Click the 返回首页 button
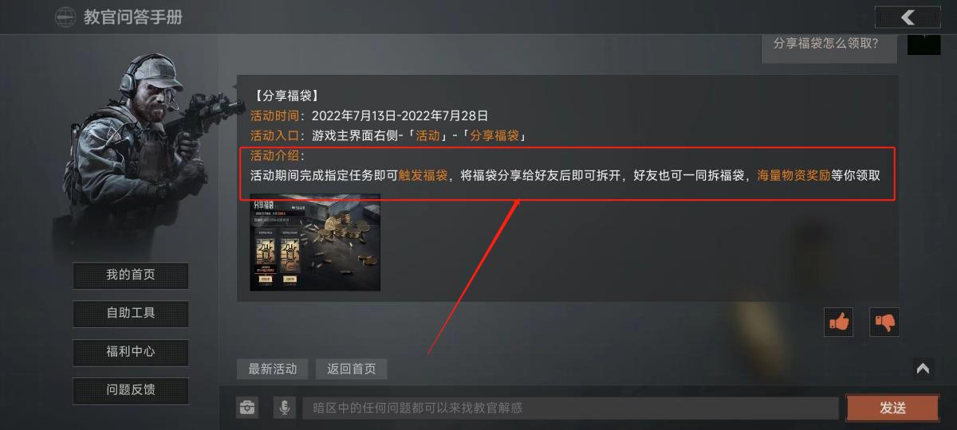Viewport: 957px width, 430px height. (x=352, y=369)
